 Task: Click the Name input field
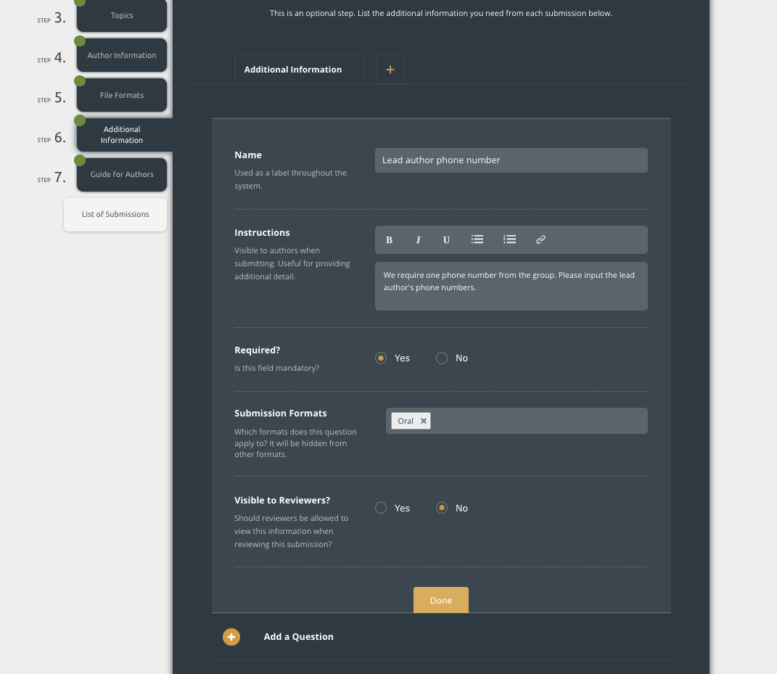511,160
